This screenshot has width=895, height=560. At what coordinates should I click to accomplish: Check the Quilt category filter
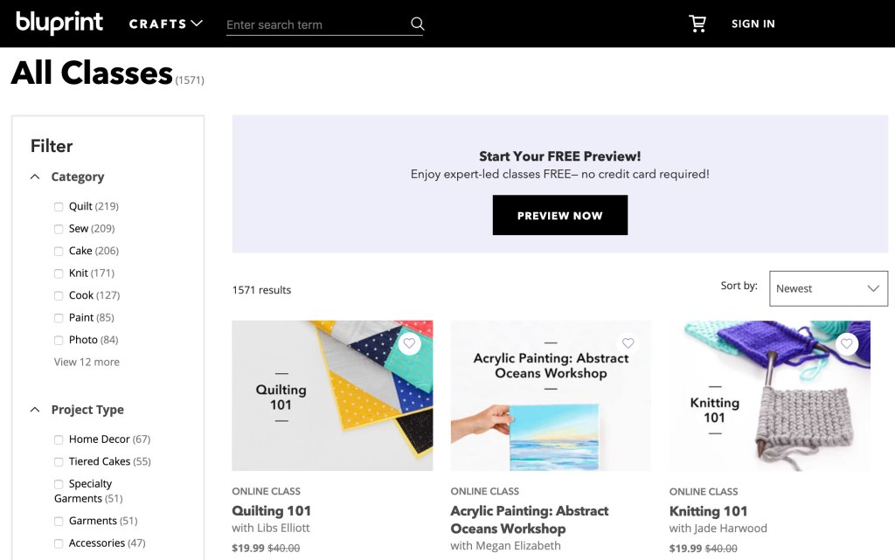[x=59, y=207]
